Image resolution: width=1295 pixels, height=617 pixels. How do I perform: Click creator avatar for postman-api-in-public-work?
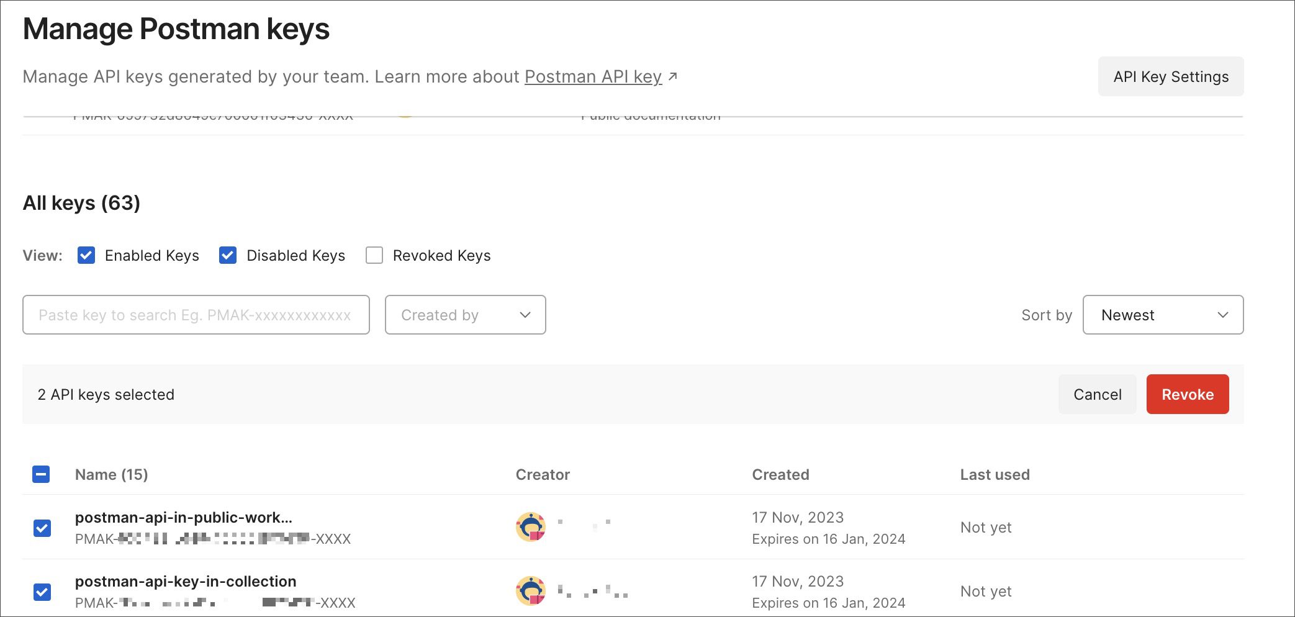pyautogui.click(x=531, y=527)
